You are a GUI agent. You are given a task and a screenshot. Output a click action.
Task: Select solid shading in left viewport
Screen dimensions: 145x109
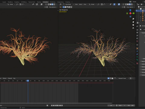pyautogui.click(x=50, y=4)
